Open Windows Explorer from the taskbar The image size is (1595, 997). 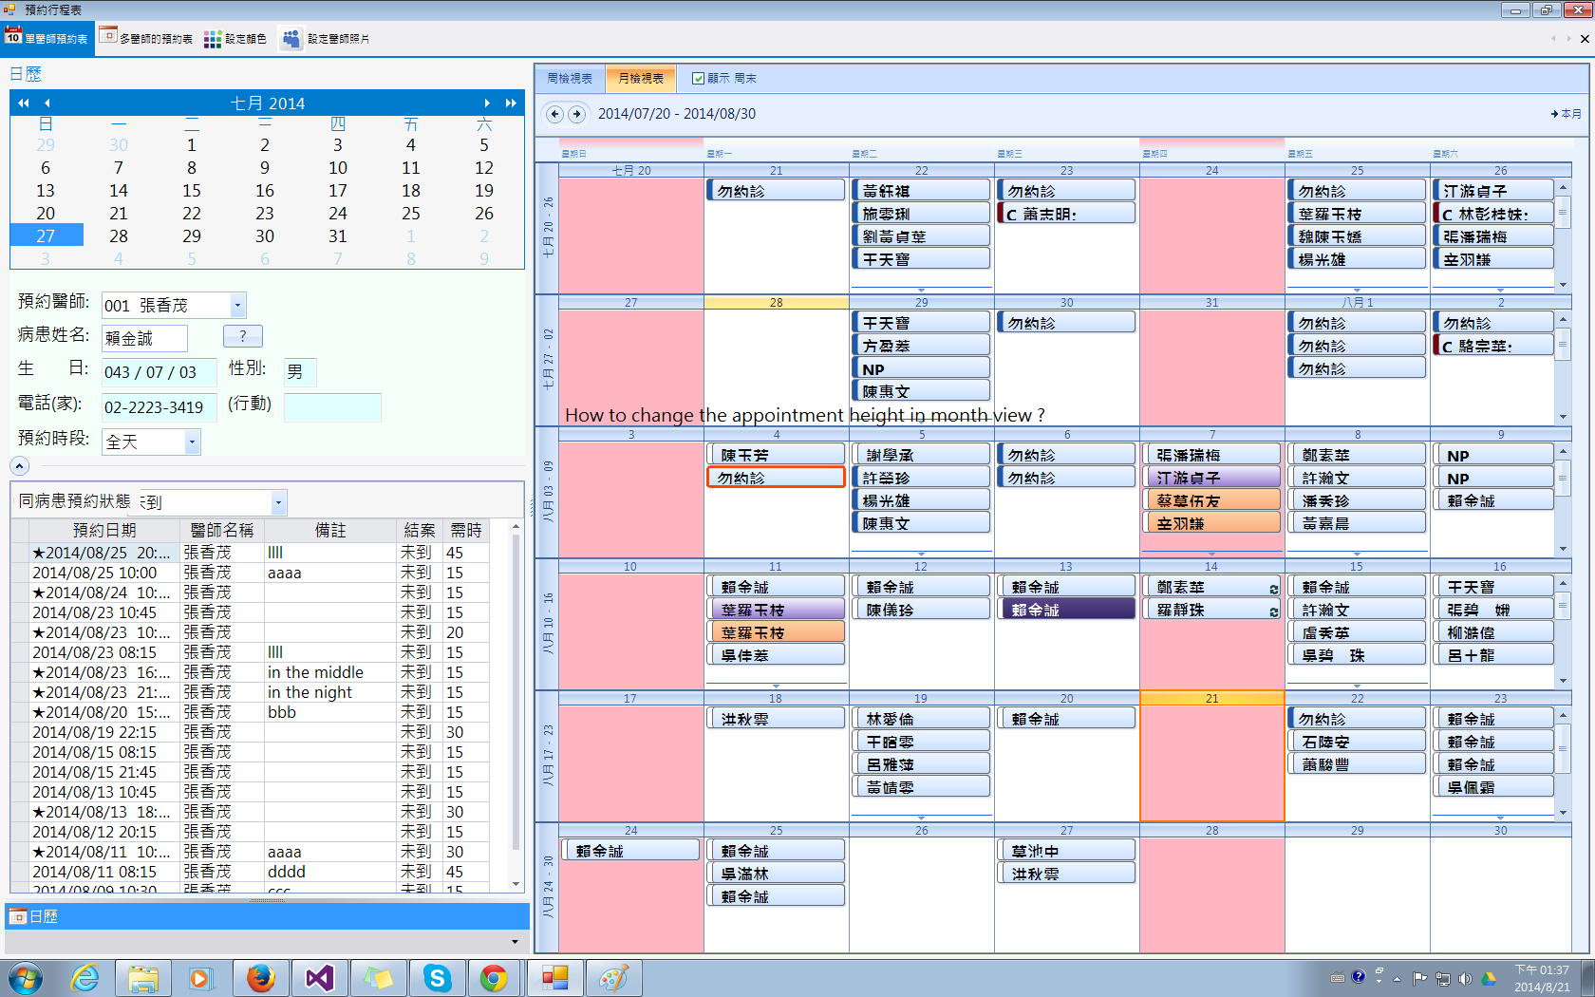(x=143, y=978)
